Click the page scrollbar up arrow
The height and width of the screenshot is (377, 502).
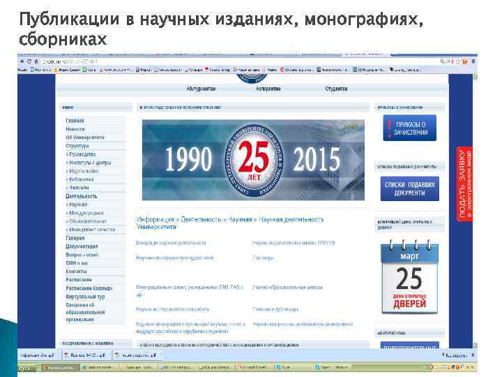[476, 77]
